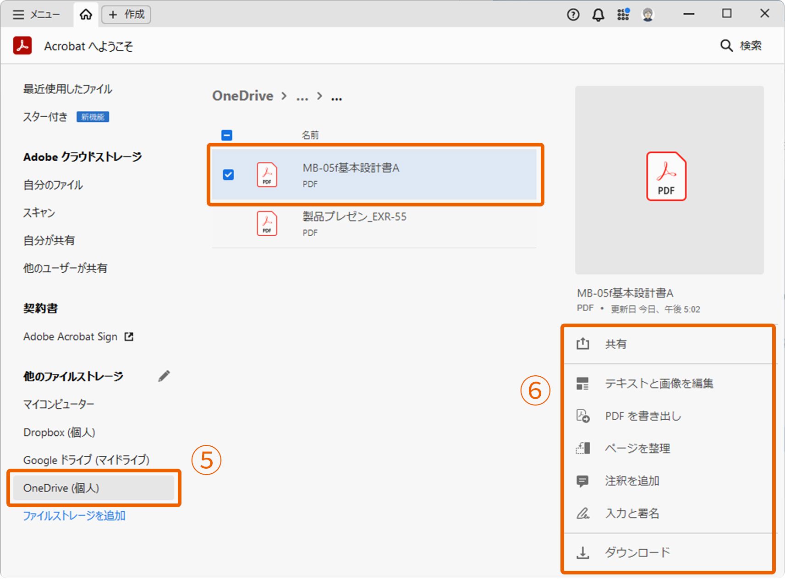Screen dimensions: 785x579
Task: Open 自分のファイル in Adobe cloud storage
Action: click(x=53, y=185)
